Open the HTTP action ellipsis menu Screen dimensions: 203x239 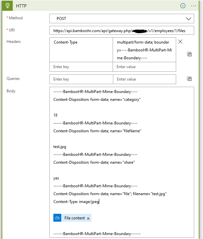pyautogui.click(x=194, y=6)
